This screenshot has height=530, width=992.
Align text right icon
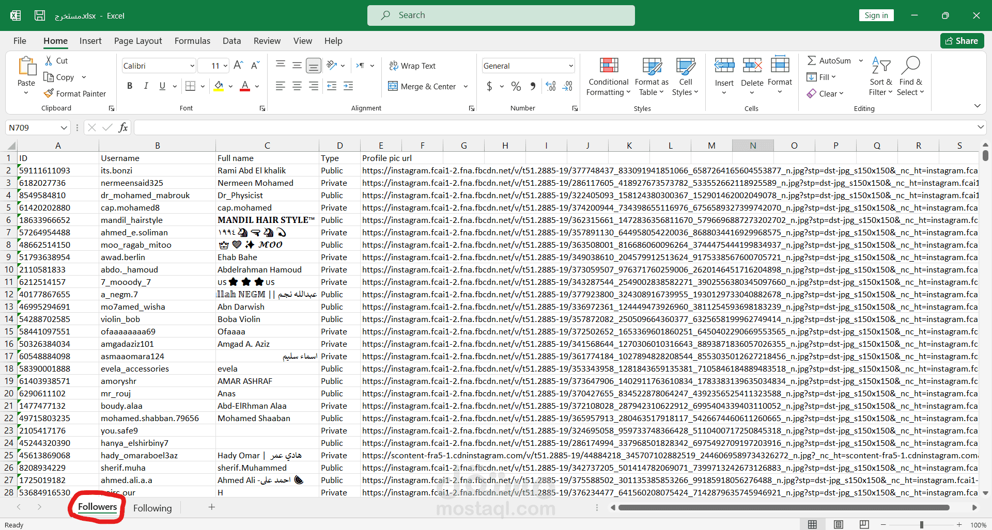pyautogui.click(x=314, y=86)
